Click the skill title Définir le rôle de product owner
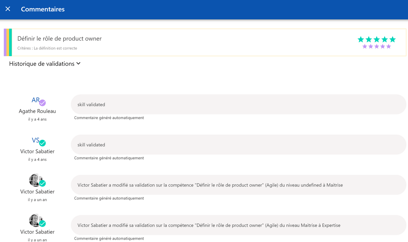 coord(60,39)
